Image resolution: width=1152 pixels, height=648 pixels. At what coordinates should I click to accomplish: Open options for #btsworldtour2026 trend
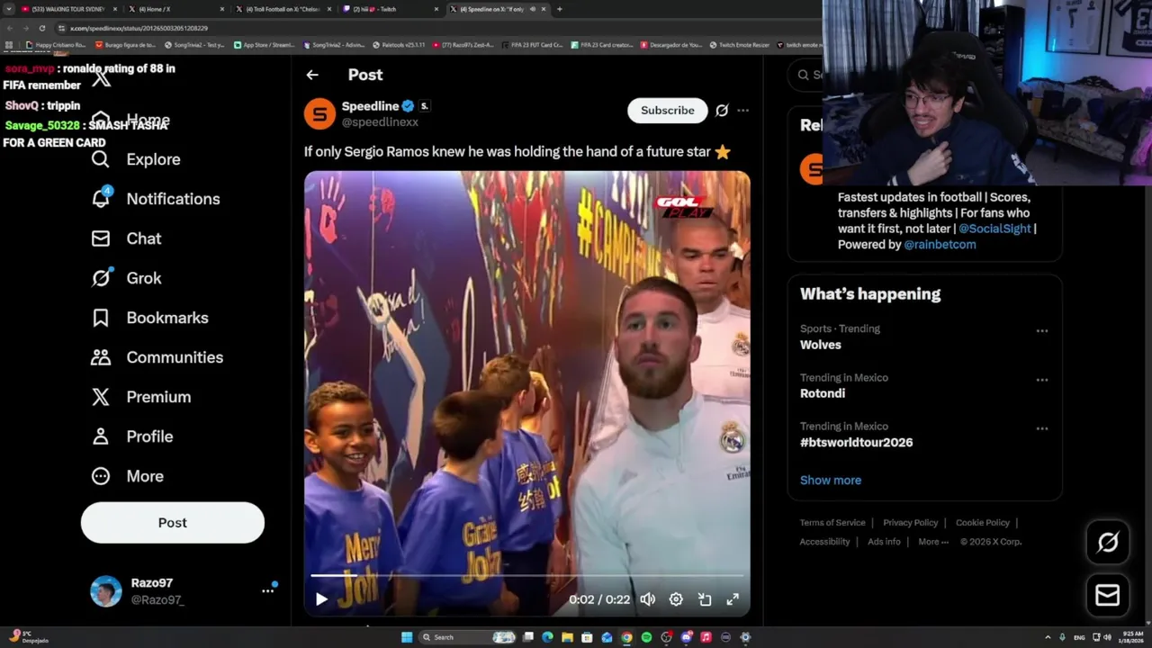click(1042, 428)
